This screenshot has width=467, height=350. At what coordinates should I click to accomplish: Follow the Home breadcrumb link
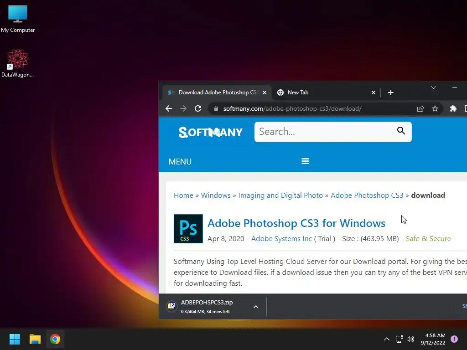(183, 195)
